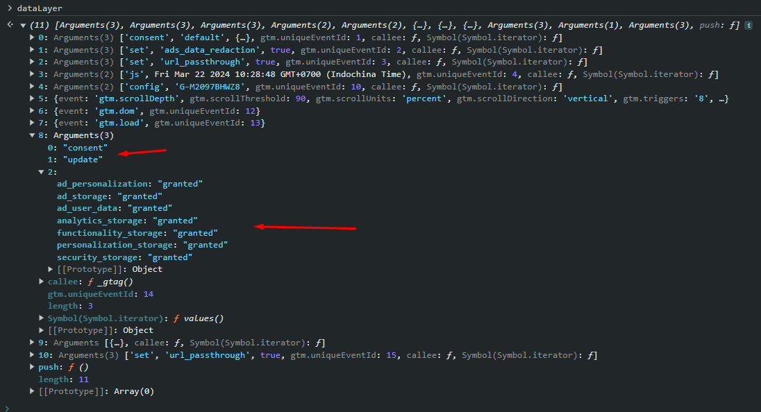Image resolution: width=761 pixels, height=412 pixels.
Task: Expand the callee _gtag() function
Action: click(41, 282)
